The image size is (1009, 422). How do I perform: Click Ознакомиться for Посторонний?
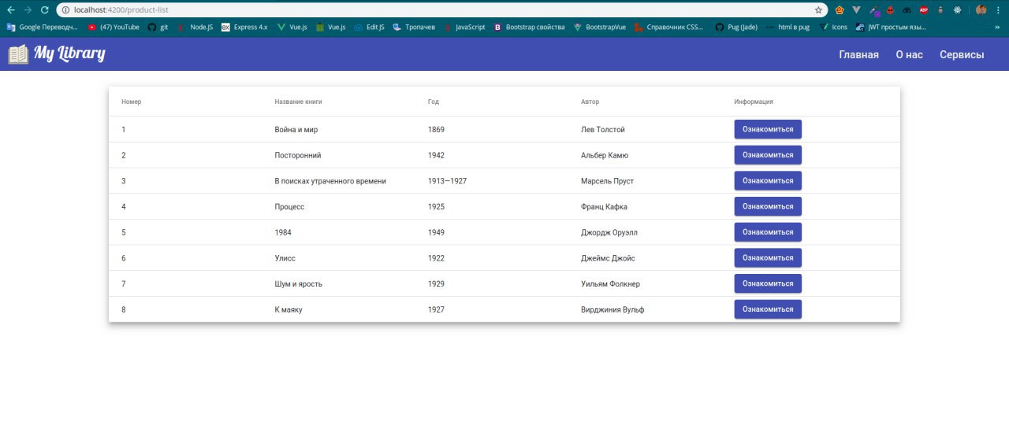coord(768,155)
